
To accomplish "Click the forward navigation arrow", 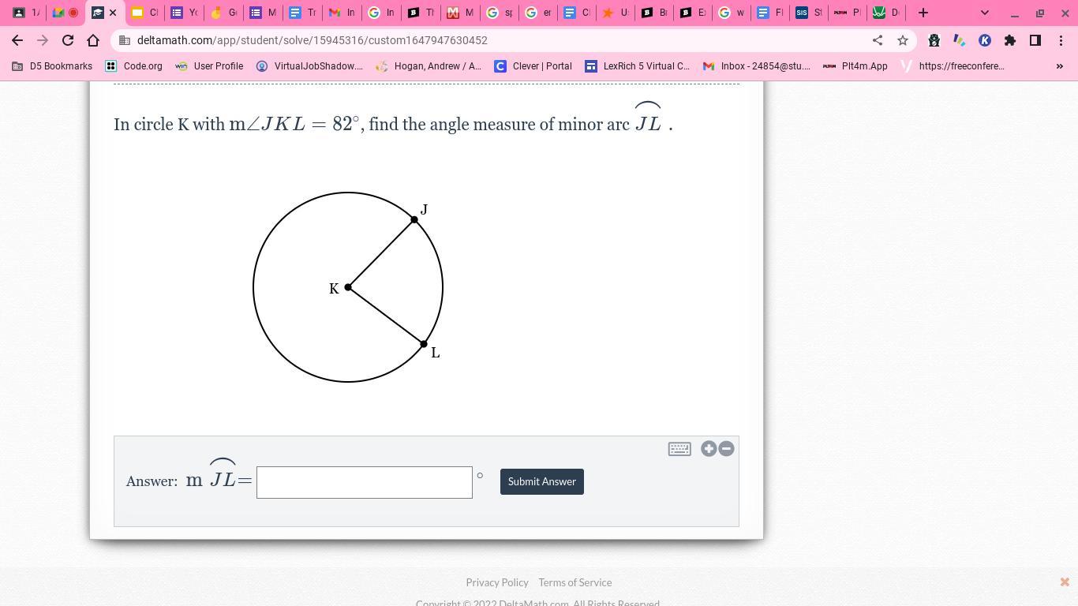I will (43, 40).
